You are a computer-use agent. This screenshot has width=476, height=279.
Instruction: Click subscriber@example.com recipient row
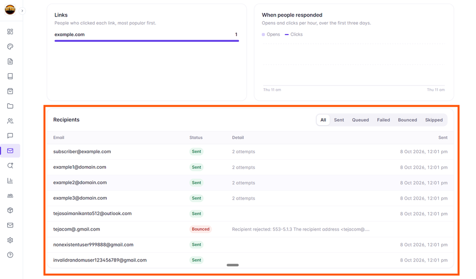point(250,152)
